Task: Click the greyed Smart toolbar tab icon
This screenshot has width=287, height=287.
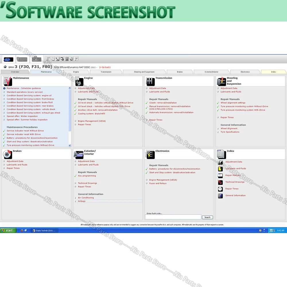Action: (22, 59)
